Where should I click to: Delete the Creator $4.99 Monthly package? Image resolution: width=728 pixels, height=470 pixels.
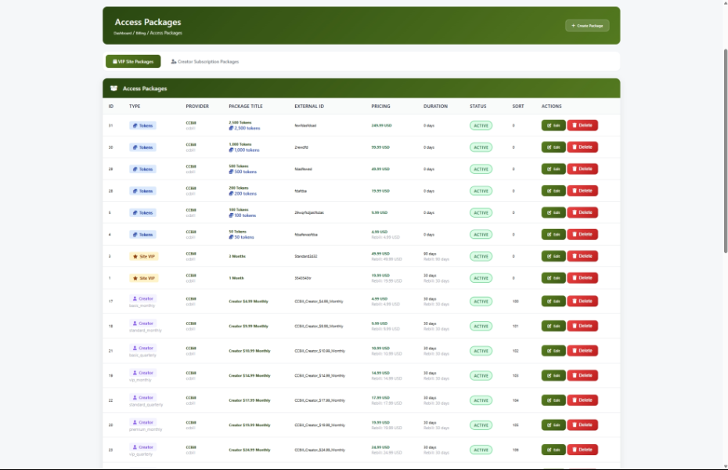(x=582, y=301)
